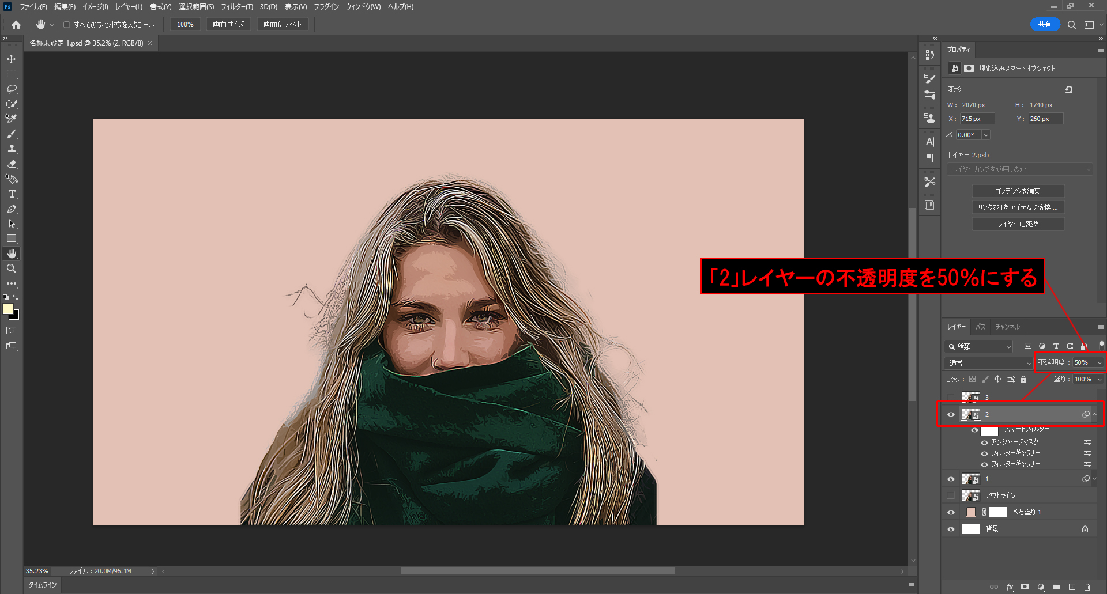
Task: Hide layer 1 visibility eye
Action: click(951, 479)
